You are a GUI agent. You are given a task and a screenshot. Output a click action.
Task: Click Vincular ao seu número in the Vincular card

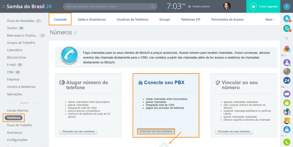(x=234, y=132)
